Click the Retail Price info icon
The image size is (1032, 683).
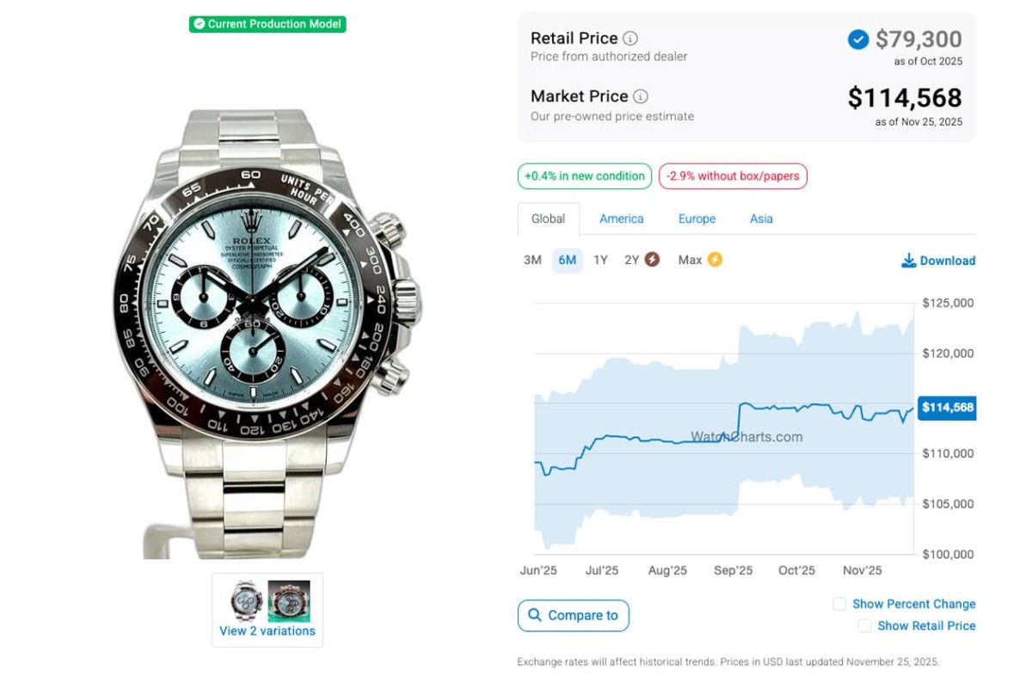tap(630, 39)
